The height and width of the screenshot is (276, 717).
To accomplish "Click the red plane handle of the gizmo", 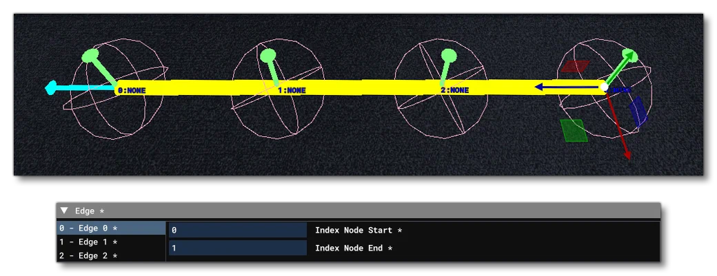I will pos(575,66).
